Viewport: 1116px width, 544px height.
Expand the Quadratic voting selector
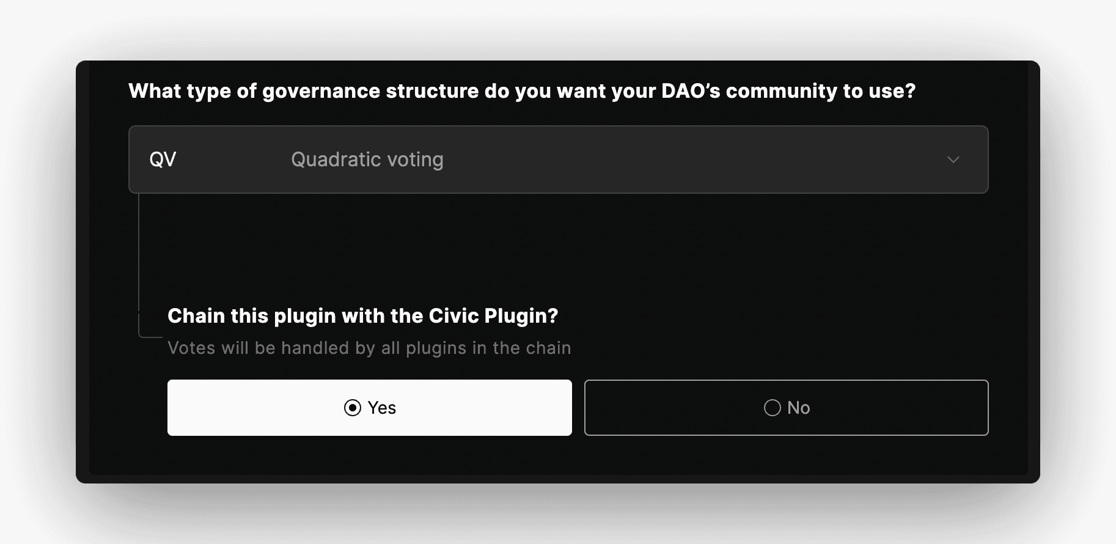pos(611,160)
